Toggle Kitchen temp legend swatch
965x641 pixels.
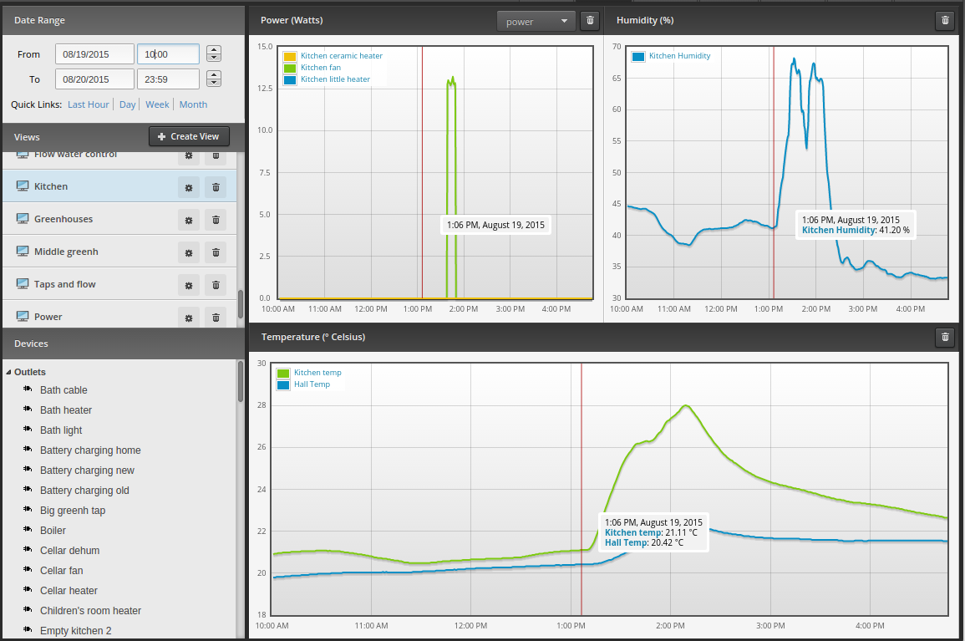[283, 373]
